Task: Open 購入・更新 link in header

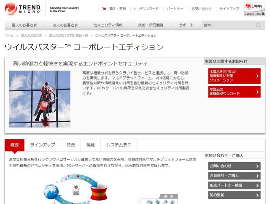Action: (118, 9)
